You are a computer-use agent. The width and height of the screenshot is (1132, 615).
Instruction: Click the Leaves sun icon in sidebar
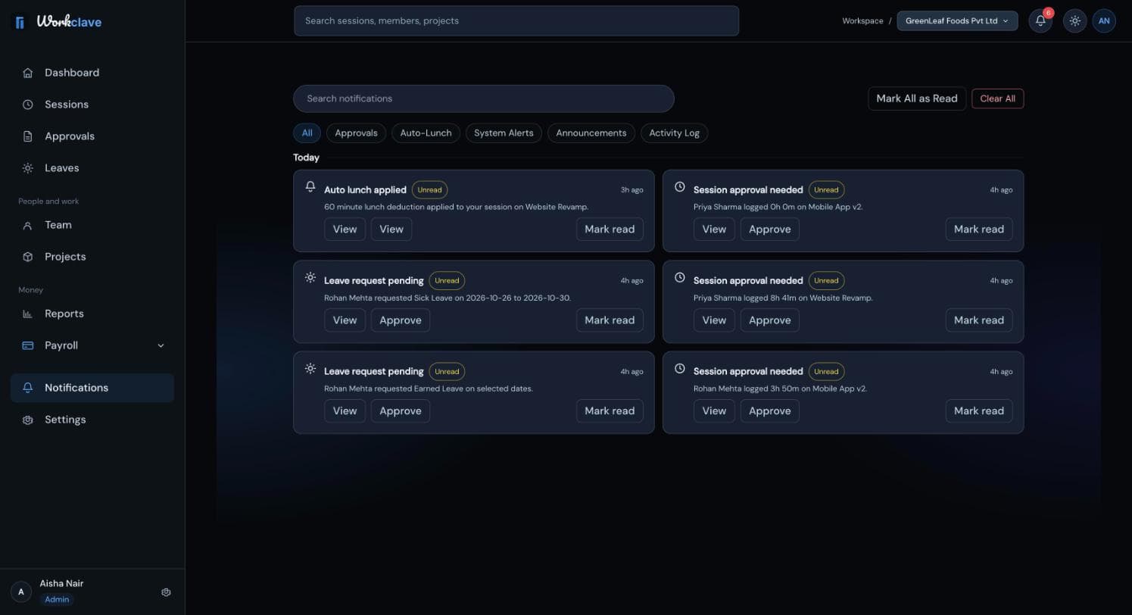point(28,168)
